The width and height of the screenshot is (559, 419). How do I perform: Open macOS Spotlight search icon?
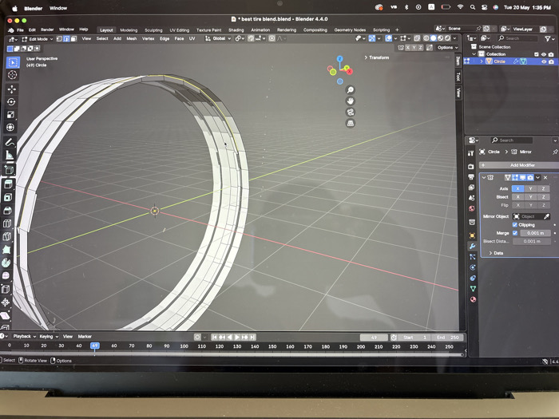click(473, 7)
